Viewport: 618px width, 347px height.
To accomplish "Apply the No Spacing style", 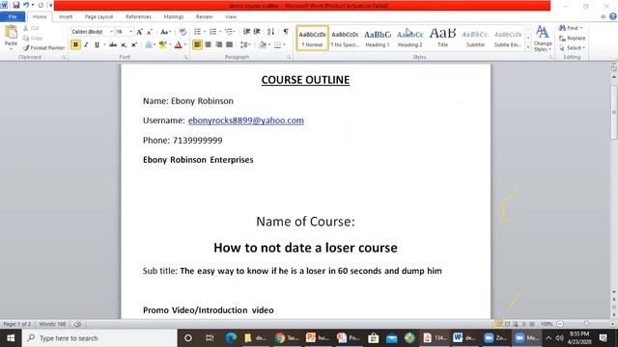I will point(345,39).
